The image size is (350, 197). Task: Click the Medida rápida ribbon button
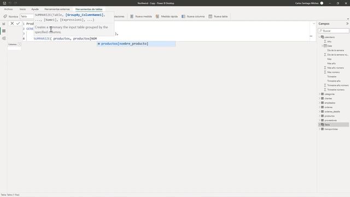[167, 16]
